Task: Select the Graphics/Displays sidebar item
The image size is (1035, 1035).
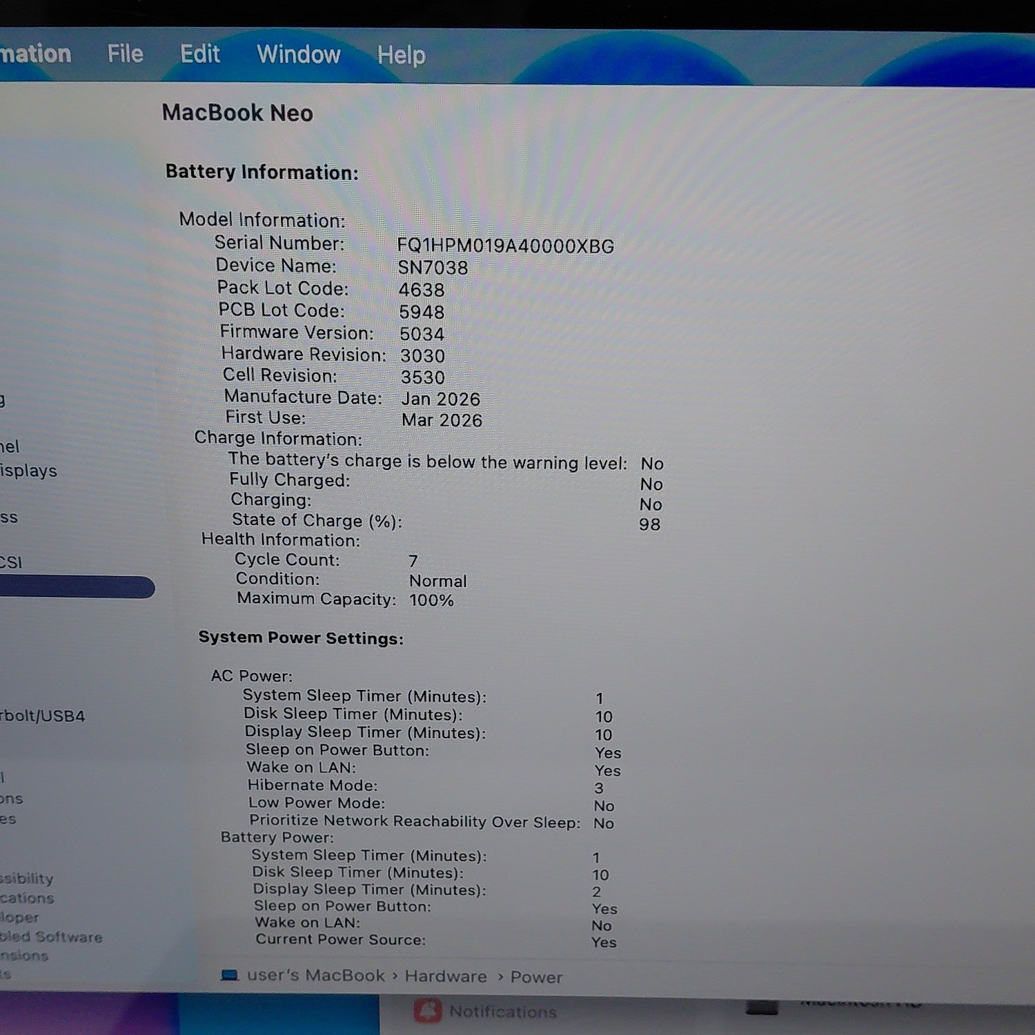Action: coord(28,471)
